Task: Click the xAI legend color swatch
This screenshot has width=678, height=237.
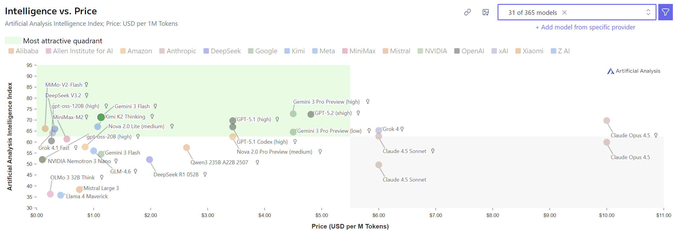Action: [x=494, y=51]
